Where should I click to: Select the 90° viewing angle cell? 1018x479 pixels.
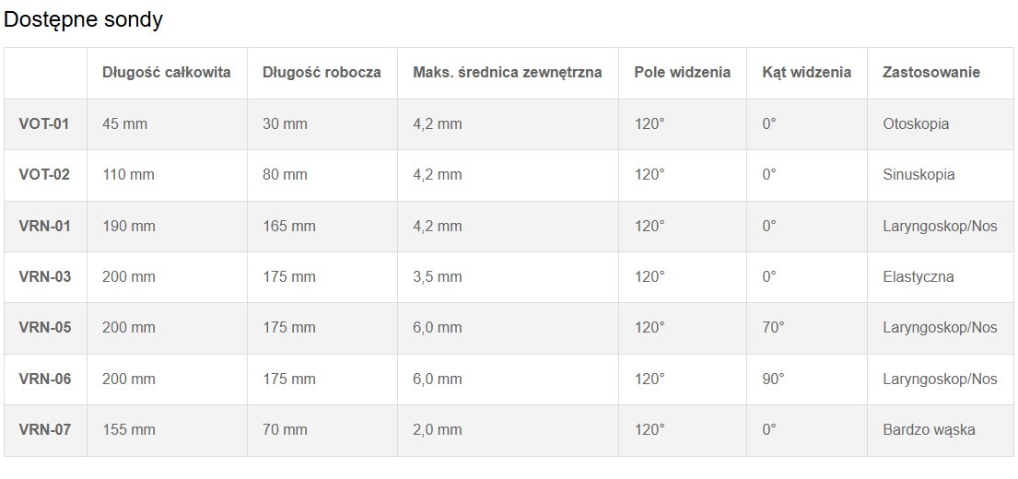(x=774, y=379)
